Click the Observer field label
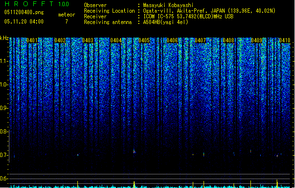This screenshot has width=295, height=188. (x=95, y=5)
